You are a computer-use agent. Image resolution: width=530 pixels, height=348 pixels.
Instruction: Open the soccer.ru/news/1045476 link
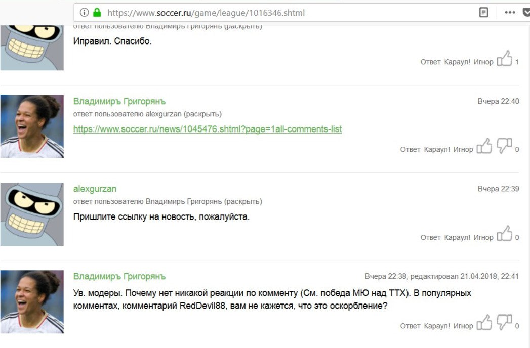pos(208,129)
